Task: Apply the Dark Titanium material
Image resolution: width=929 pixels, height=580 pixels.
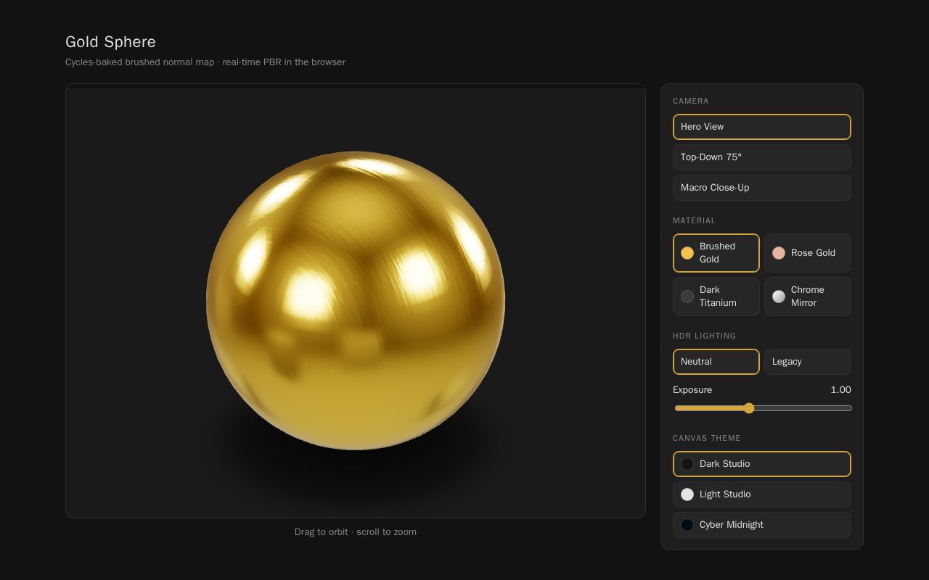Action: (716, 297)
